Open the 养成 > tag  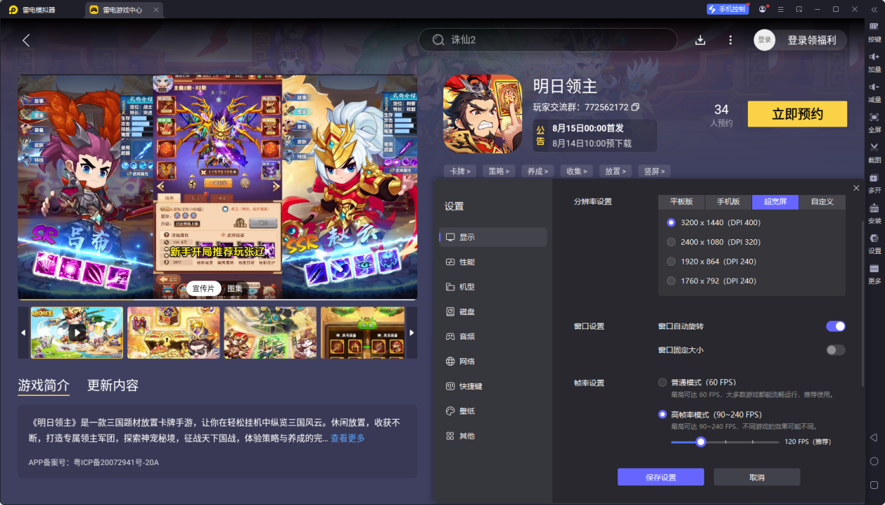[538, 171]
